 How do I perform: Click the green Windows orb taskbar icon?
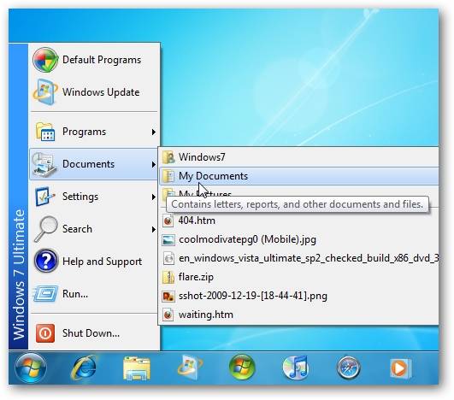tap(242, 368)
